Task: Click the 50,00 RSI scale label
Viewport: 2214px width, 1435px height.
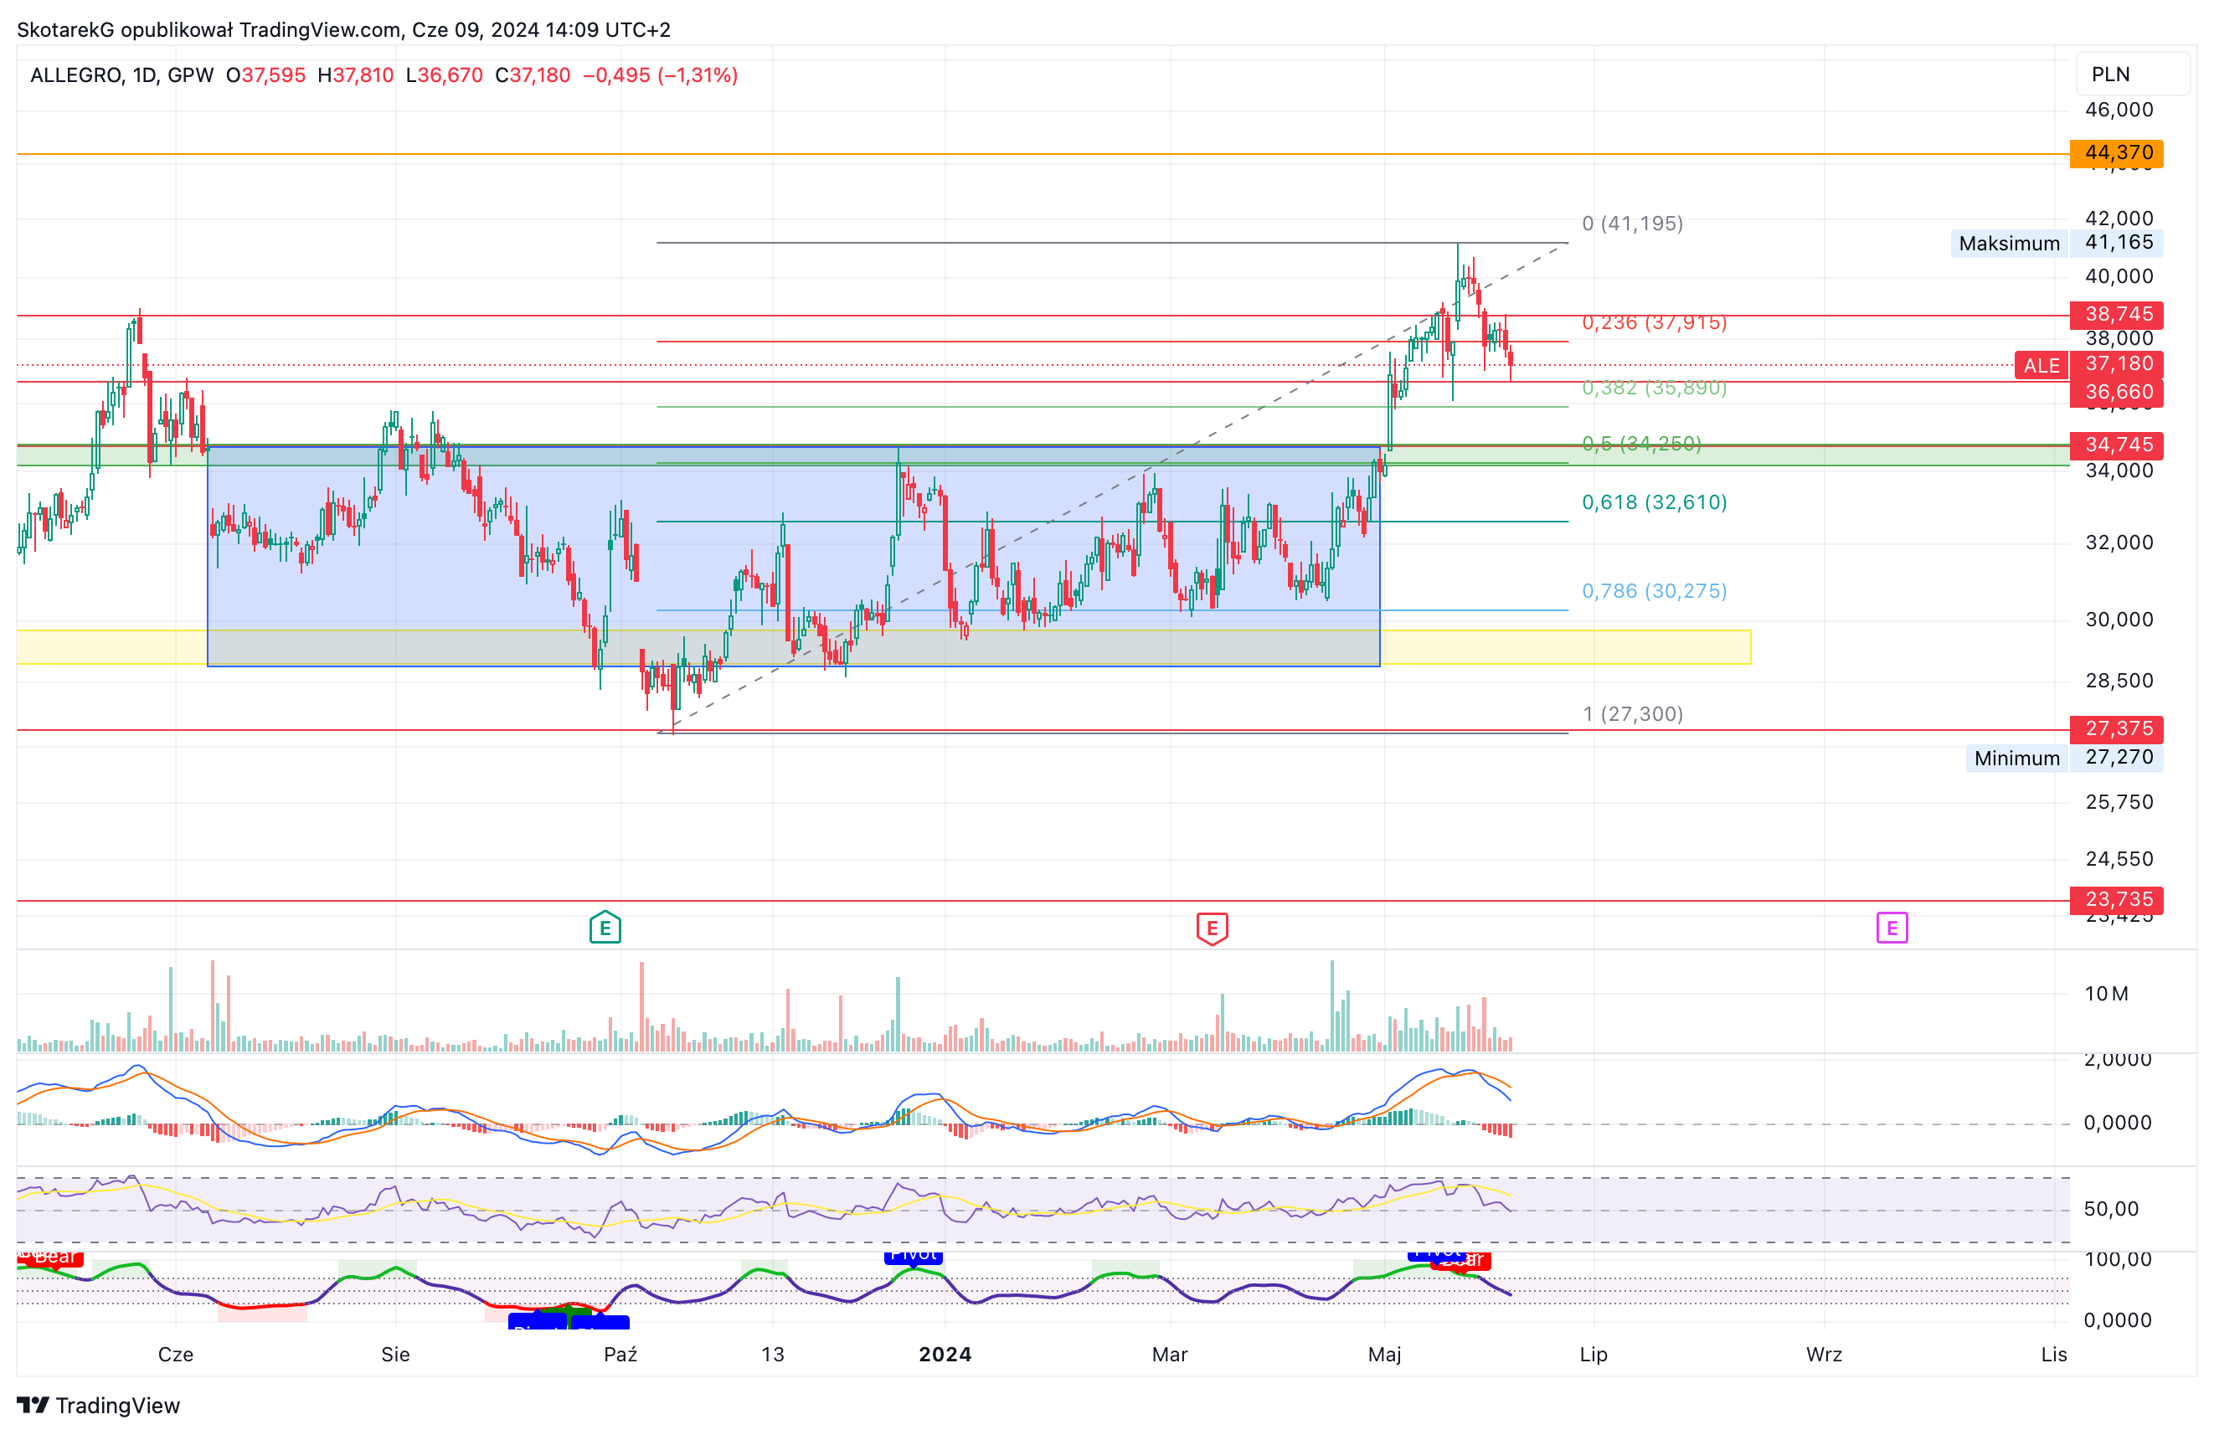Action: pyautogui.click(x=2111, y=1209)
